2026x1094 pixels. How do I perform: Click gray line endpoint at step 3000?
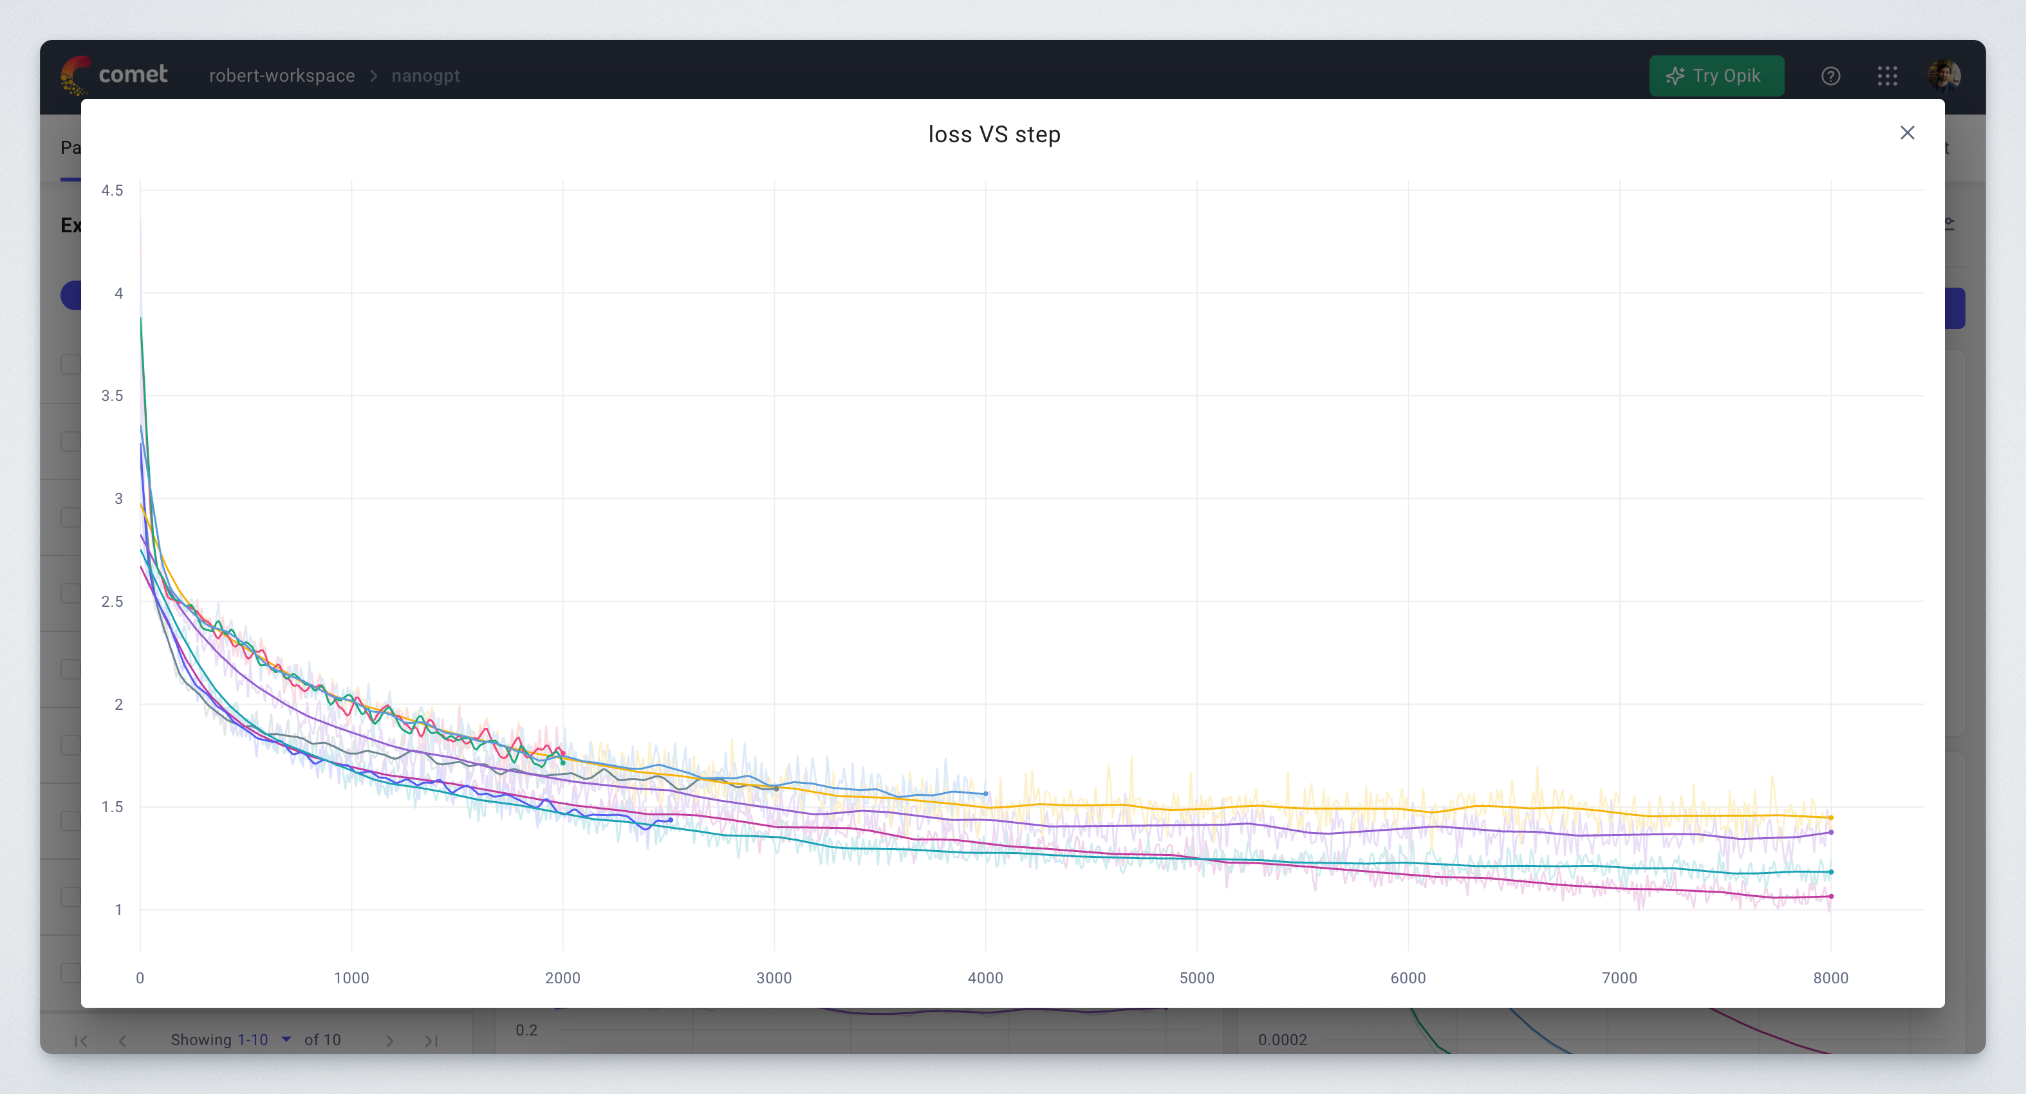point(776,788)
